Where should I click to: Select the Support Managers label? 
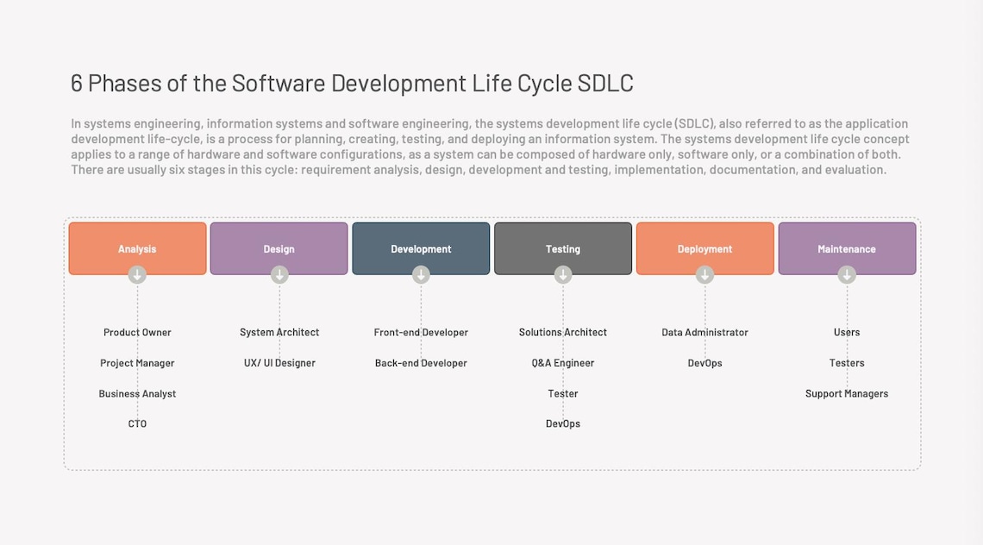pyautogui.click(x=847, y=393)
